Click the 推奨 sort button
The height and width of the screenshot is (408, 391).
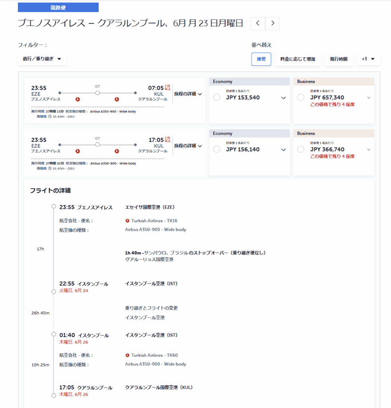261,59
